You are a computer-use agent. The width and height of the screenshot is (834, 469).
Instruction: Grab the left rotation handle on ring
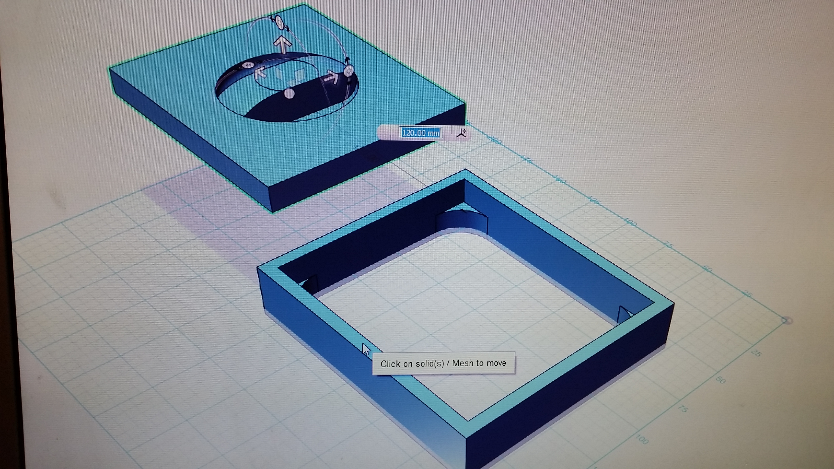[248, 65]
